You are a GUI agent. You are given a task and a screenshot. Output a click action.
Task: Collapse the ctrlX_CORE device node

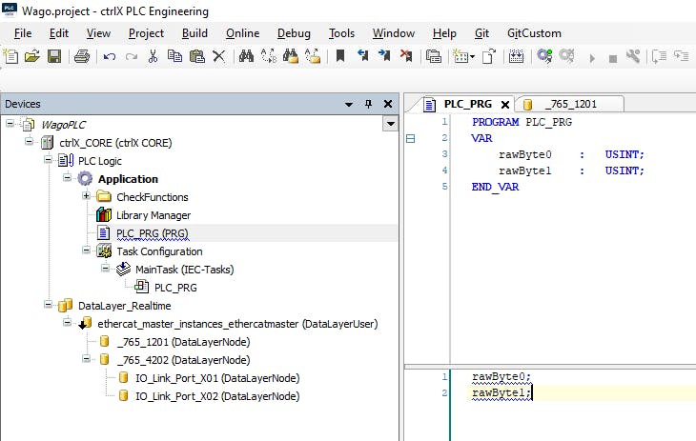(29, 142)
